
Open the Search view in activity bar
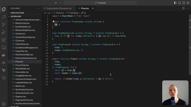(4, 17)
